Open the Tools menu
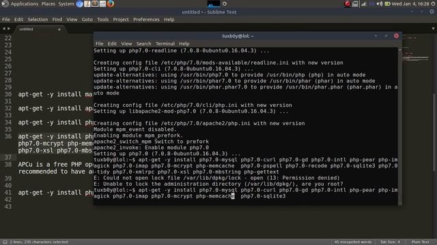Viewport: 437px width, 245px height. coord(103,20)
